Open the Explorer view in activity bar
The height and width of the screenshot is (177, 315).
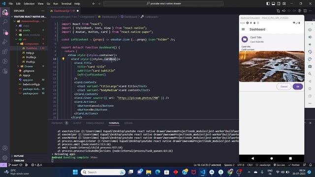click(5, 12)
